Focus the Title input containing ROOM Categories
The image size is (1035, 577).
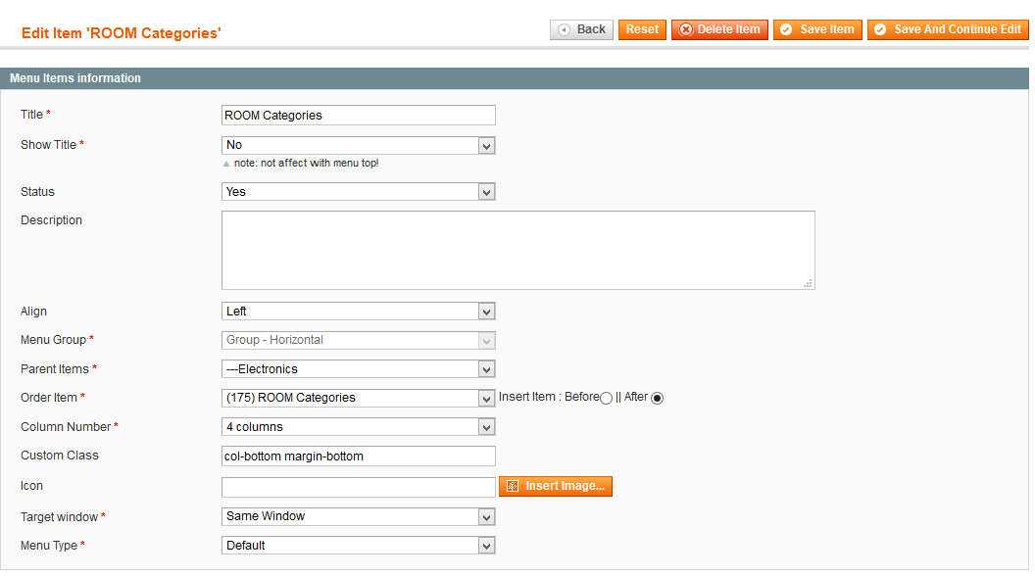pyautogui.click(x=359, y=116)
